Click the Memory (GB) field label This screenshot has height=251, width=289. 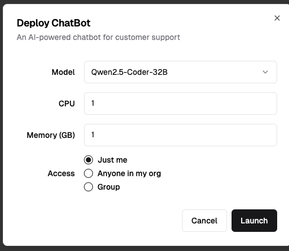click(51, 135)
